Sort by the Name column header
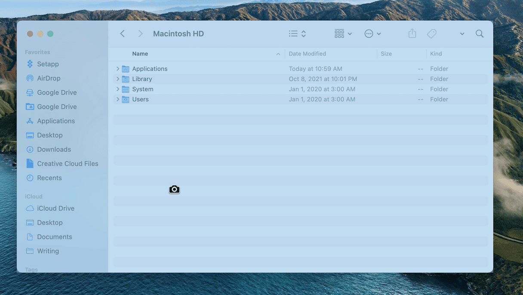 click(140, 54)
